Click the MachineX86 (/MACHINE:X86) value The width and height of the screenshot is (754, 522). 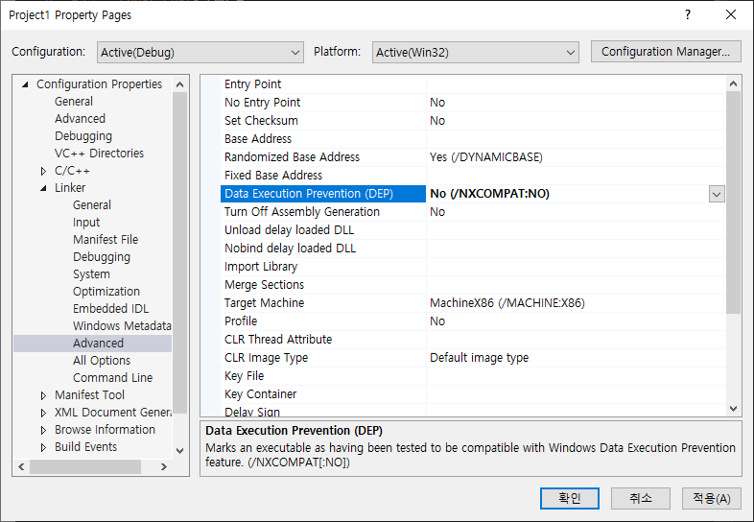click(x=507, y=303)
